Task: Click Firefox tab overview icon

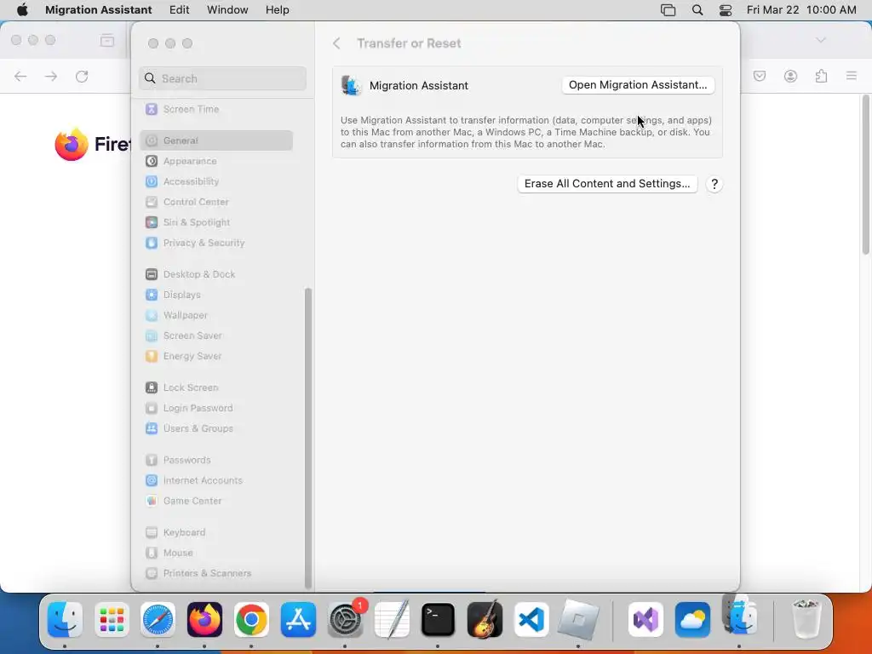Action: [107, 40]
